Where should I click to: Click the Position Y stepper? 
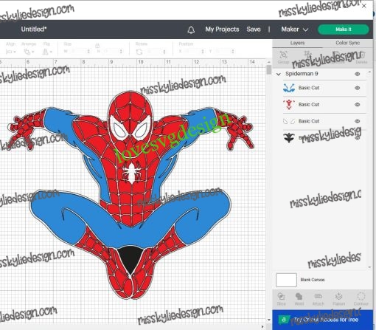tap(233, 52)
